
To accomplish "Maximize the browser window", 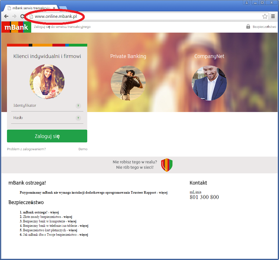I will pyautogui.click(x=262, y=3).
